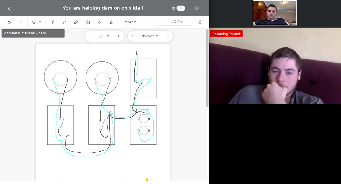Open the damion student picker dropdown

click(x=150, y=36)
